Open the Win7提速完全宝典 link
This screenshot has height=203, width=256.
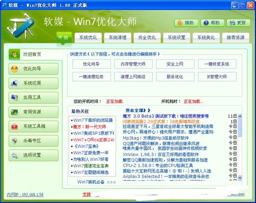pyautogui.click(x=91, y=166)
